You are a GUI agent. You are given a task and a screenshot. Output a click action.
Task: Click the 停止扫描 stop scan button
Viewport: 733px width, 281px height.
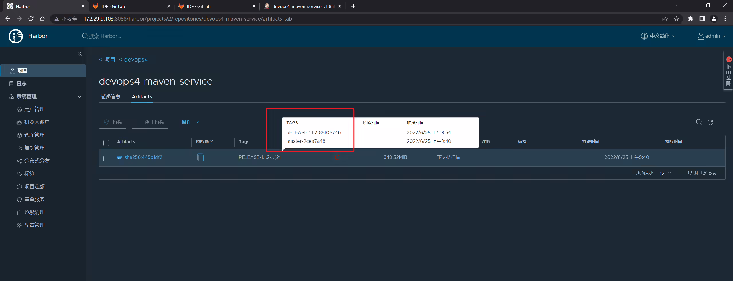[x=150, y=122]
